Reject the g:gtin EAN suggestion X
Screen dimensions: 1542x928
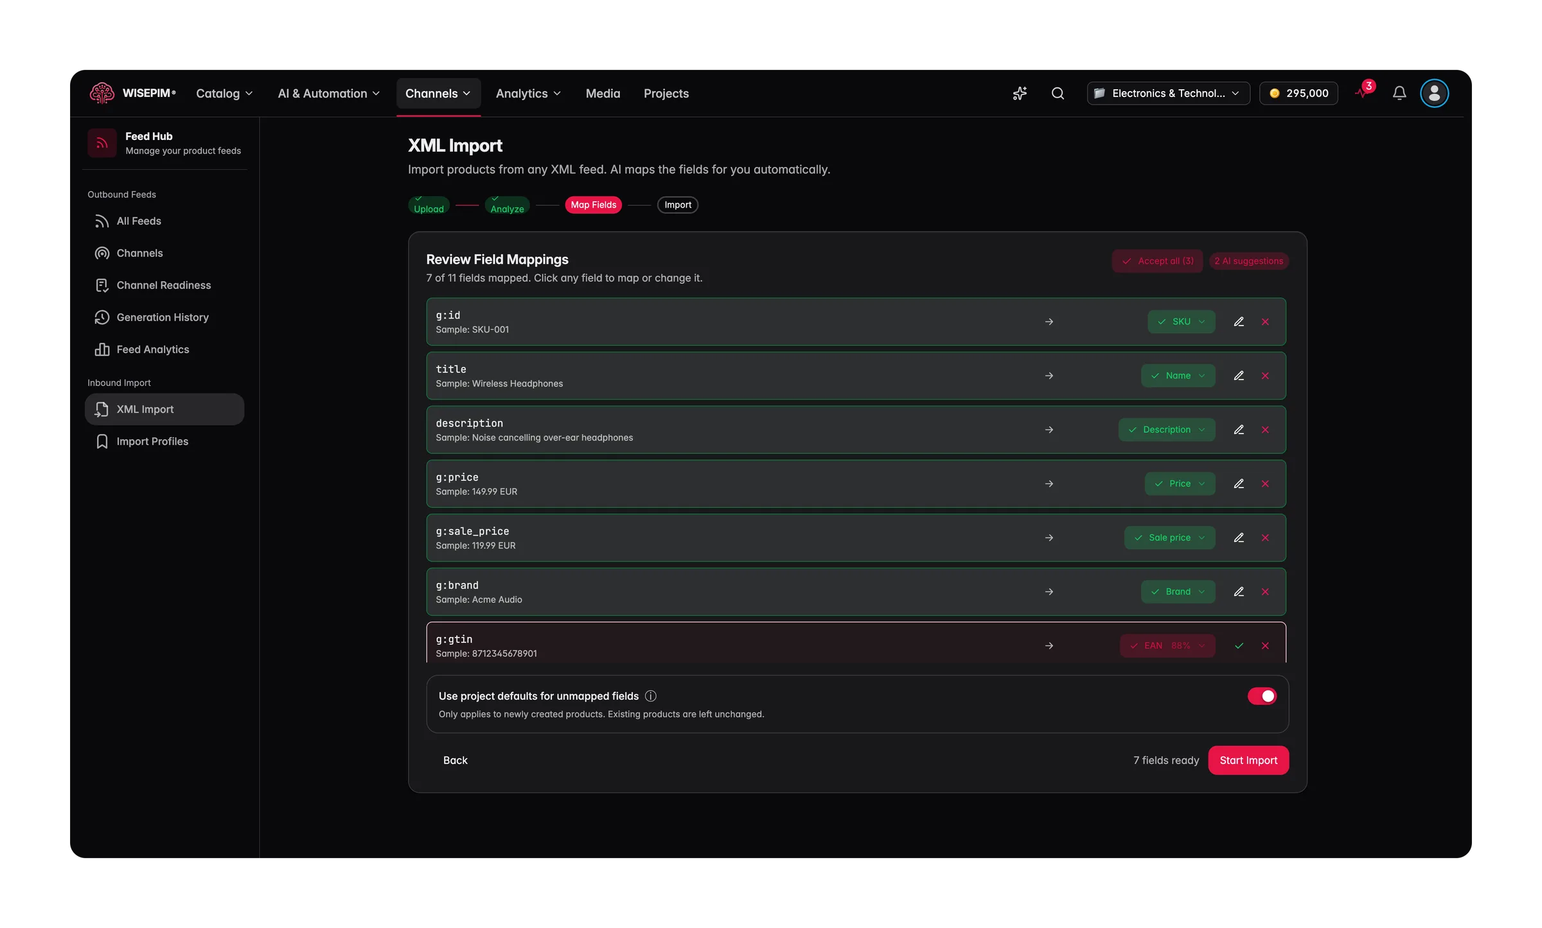coord(1265,645)
